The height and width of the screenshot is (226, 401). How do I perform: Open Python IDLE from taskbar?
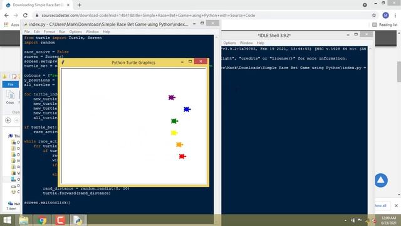(x=78, y=220)
